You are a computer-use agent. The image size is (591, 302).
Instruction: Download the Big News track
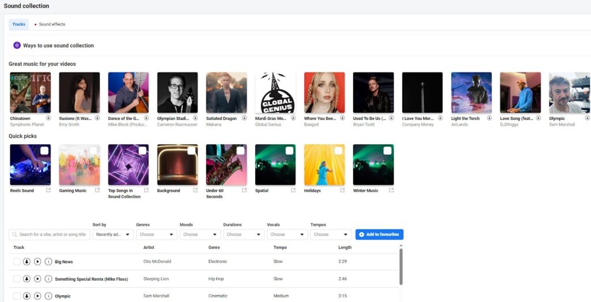point(27,262)
